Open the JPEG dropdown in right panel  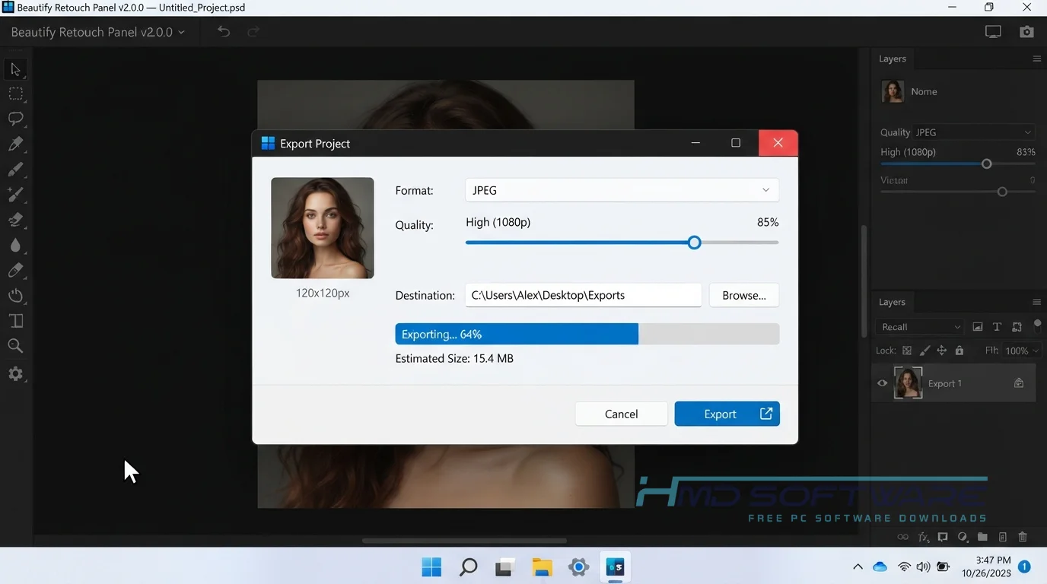pyautogui.click(x=974, y=132)
